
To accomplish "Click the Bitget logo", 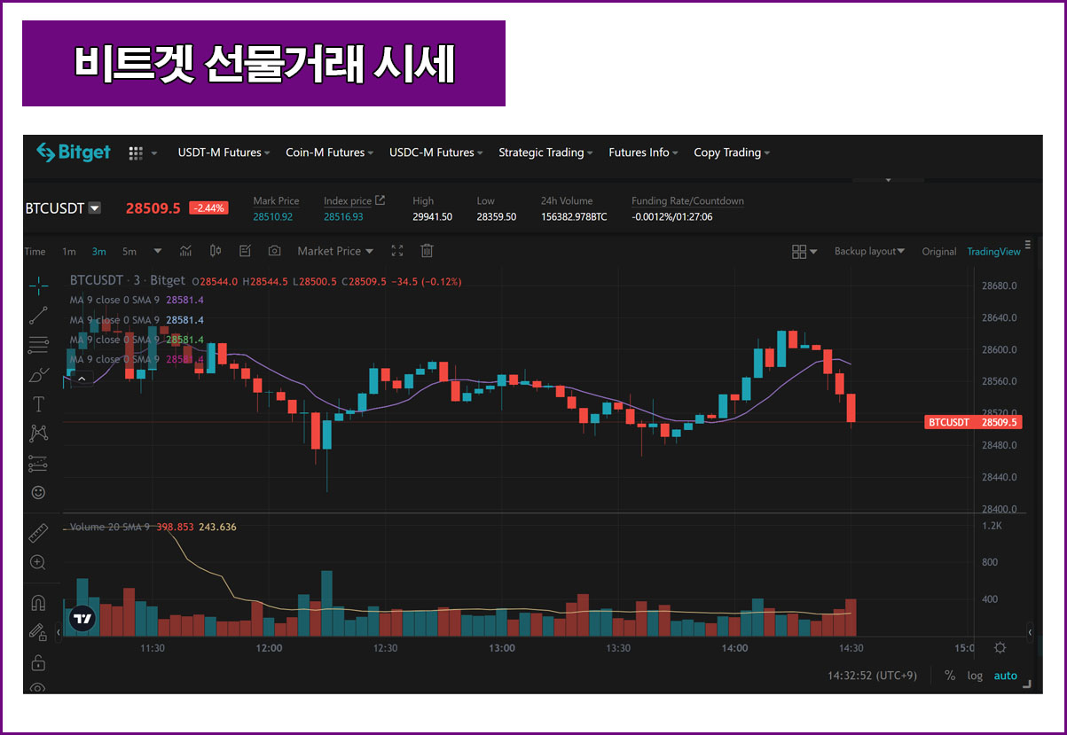I will coord(74,152).
